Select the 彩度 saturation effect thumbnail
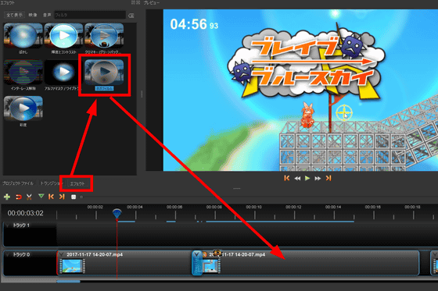 click(23, 108)
